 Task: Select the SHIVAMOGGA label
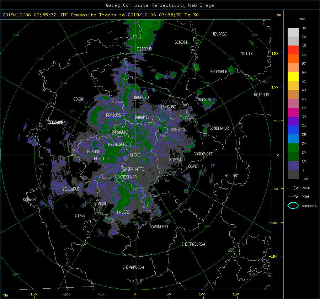[x=133, y=267]
